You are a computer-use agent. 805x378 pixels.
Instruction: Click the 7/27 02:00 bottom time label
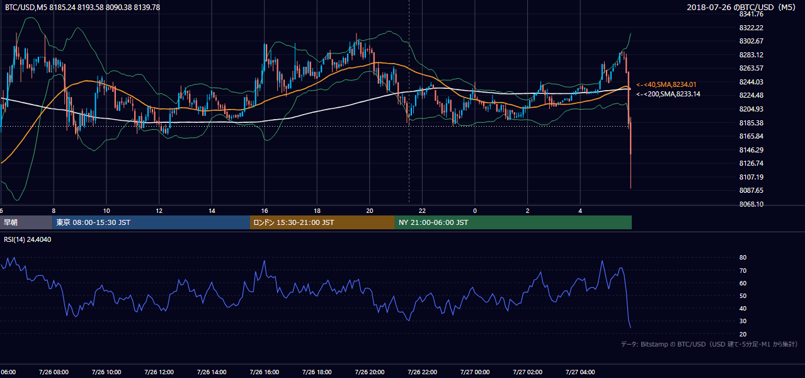click(528, 372)
